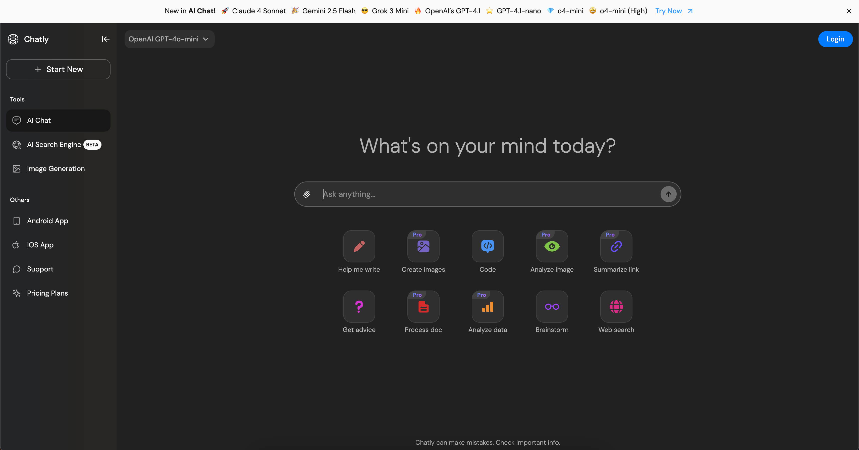Select the Code tool icon
The width and height of the screenshot is (859, 450).
(487, 247)
